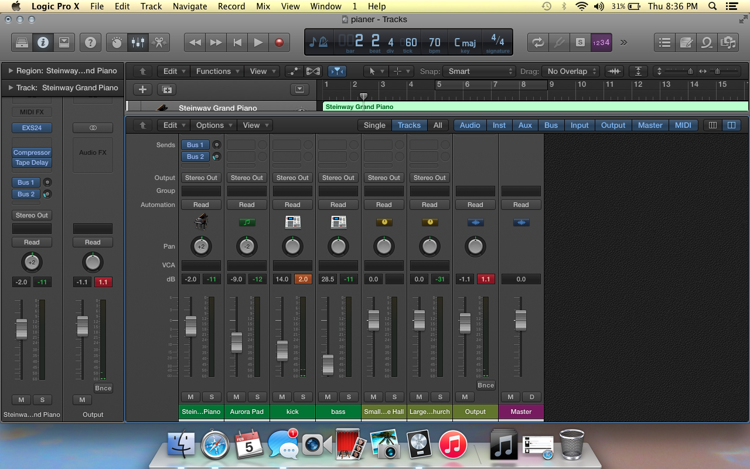The height and width of the screenshot is (469, 750).
Task: Select the Single mixer mode tab
Action: pyautogui.click(x=374, y=125)
